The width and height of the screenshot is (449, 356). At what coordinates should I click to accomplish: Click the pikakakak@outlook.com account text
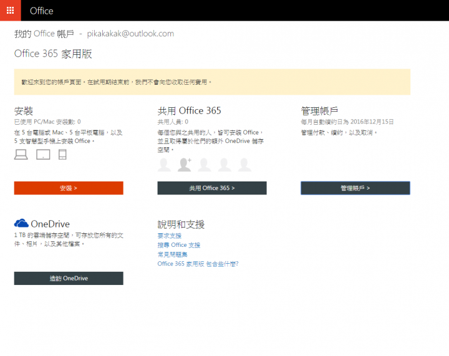pyautogui.click(x=130, y=34)
